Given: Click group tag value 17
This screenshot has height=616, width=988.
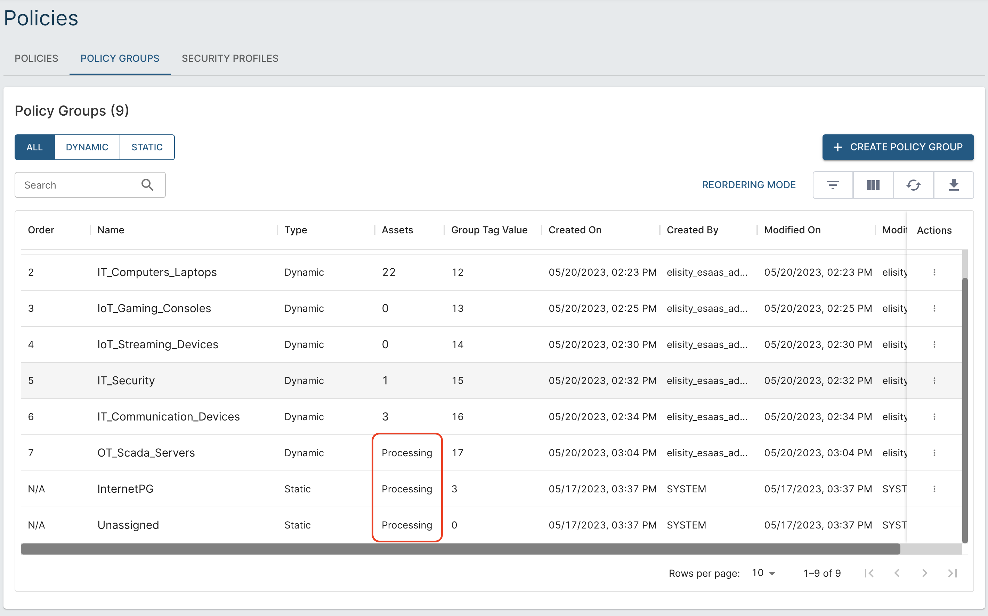Looking at the screenshot, I should [x=457, y=453].
